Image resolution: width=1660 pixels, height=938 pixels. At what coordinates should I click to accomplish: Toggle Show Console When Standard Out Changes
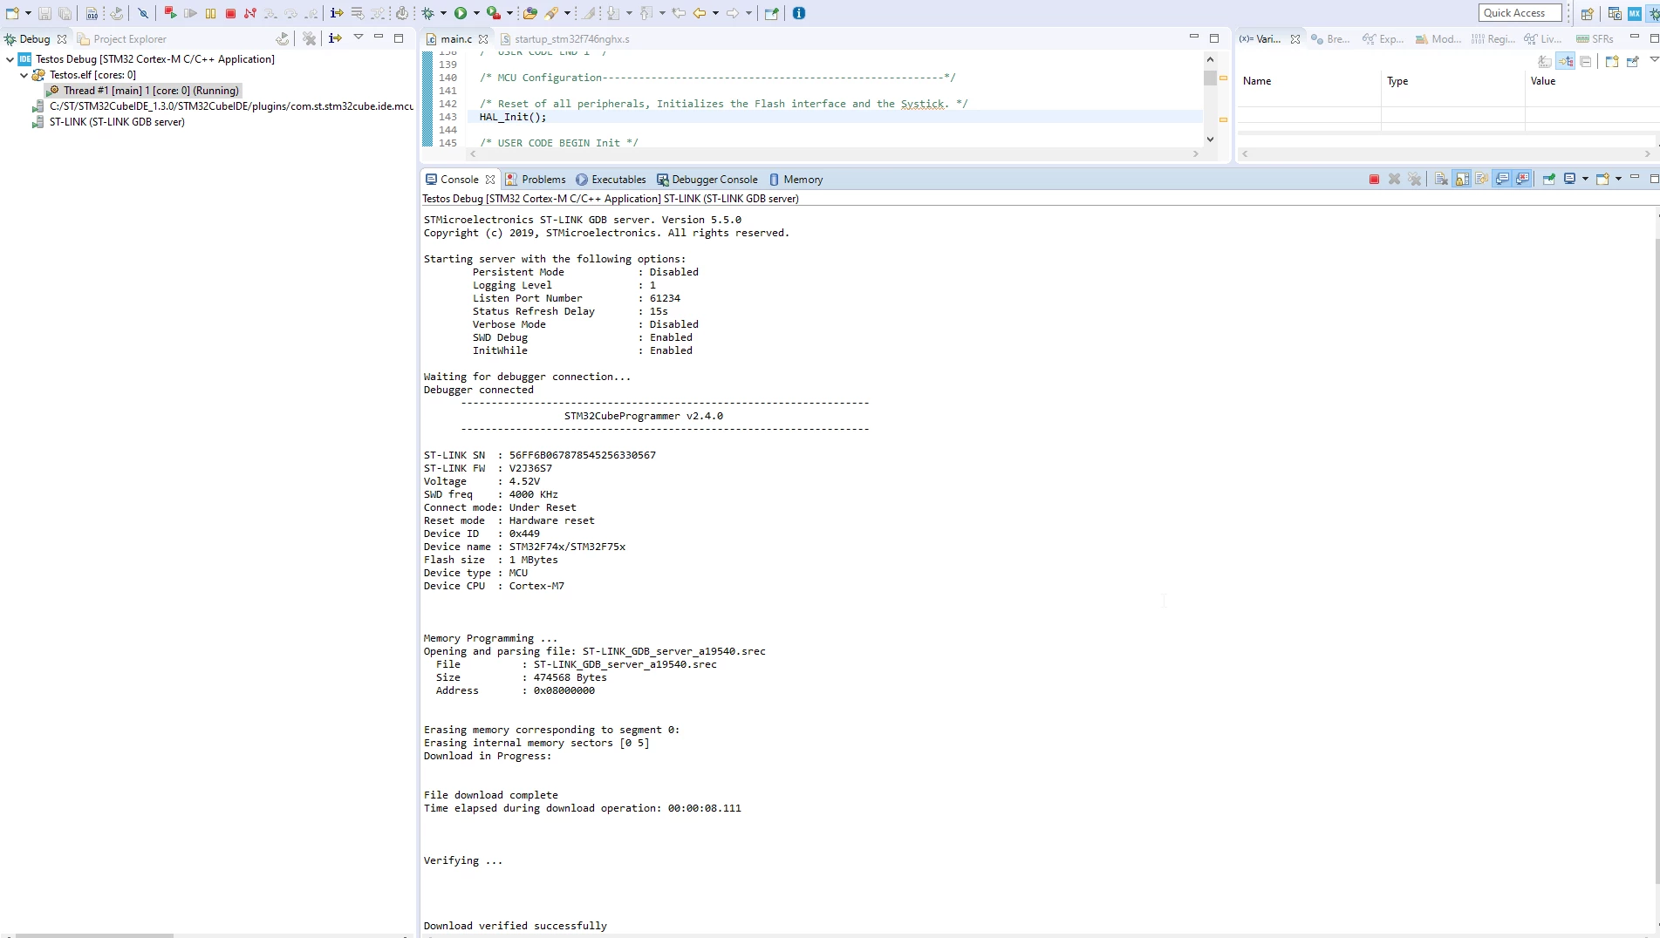(x=1502, y=180)
